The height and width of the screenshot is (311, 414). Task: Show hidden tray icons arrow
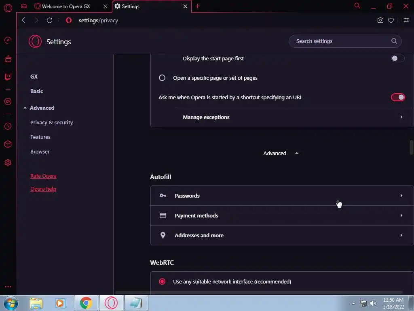tap(353, 303)
